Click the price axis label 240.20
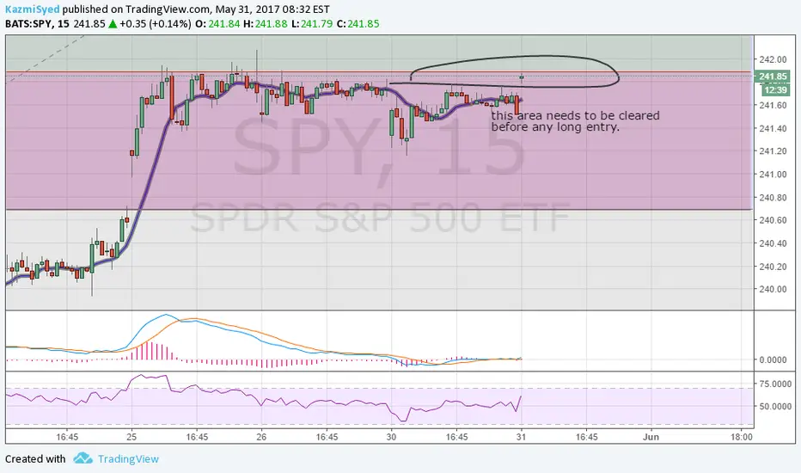 (773, 266)
